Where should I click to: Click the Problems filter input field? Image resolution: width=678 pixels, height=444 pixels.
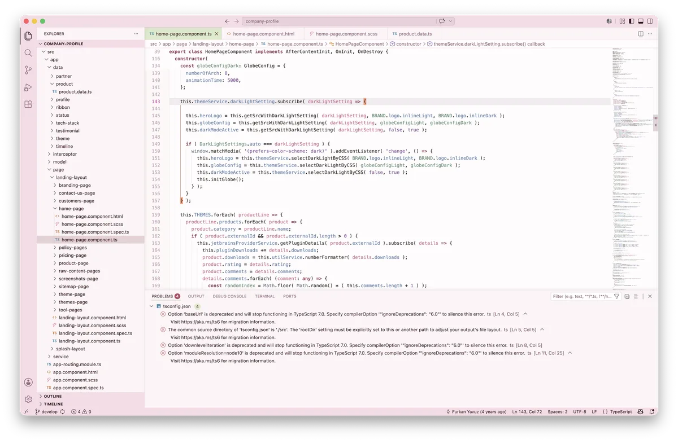[x=581, y=296]
